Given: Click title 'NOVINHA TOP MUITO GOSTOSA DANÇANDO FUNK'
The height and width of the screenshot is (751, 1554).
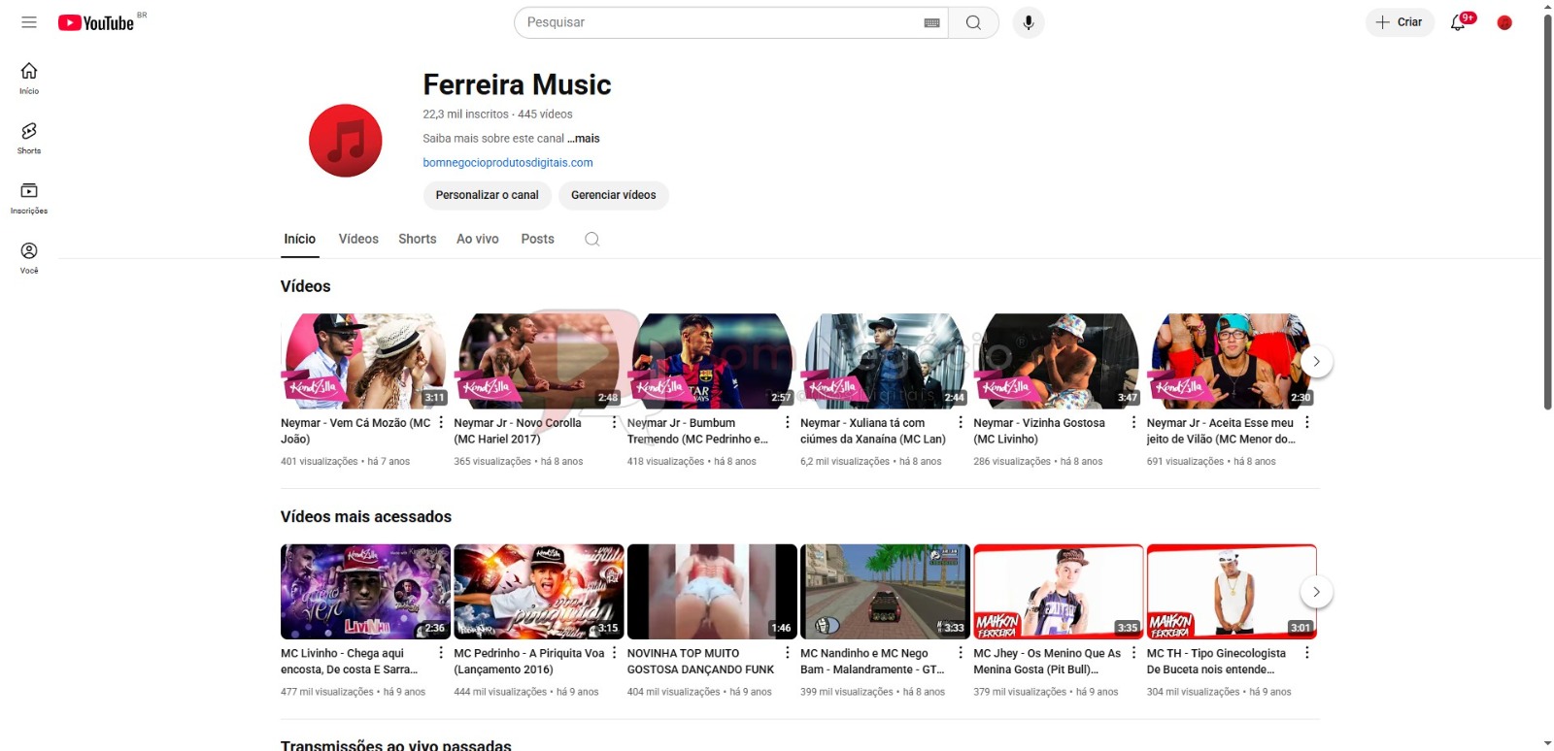Looking at the screenshot, I should 700,662.
